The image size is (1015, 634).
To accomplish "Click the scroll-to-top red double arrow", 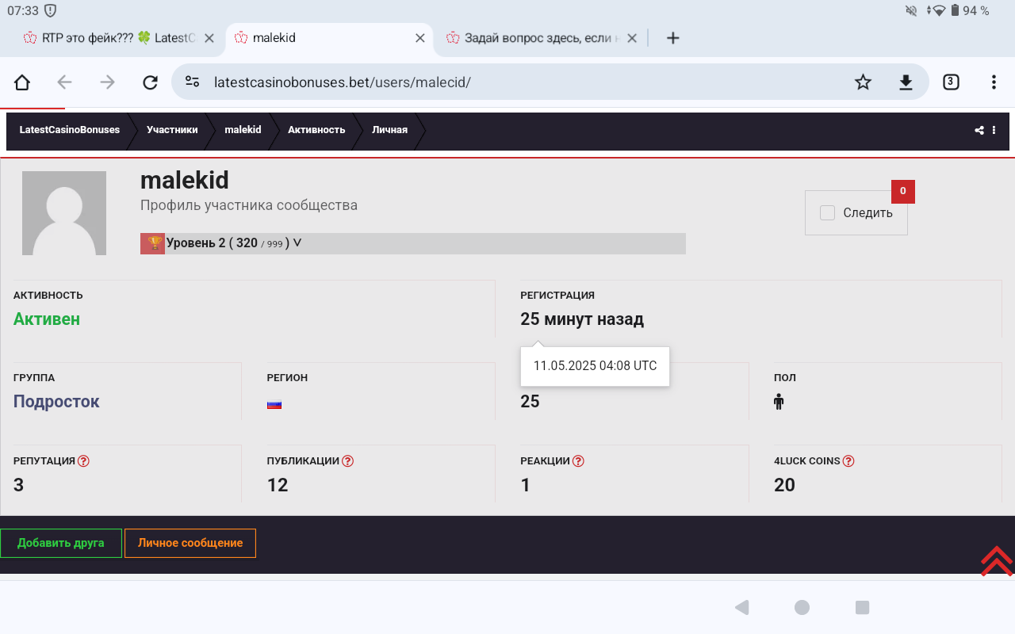I will pyautogui.click(x=997, y=560).
